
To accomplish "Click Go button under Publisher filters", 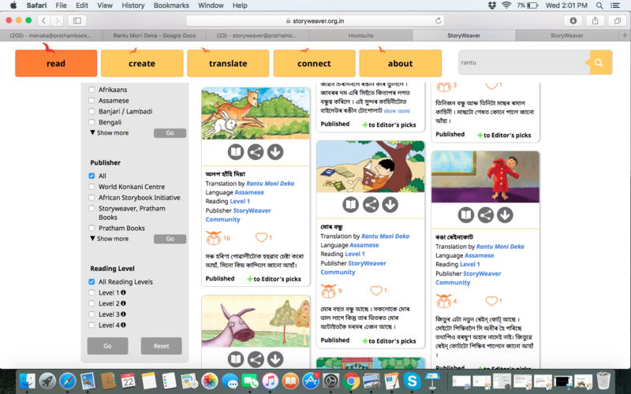I will tap(170, 239).
